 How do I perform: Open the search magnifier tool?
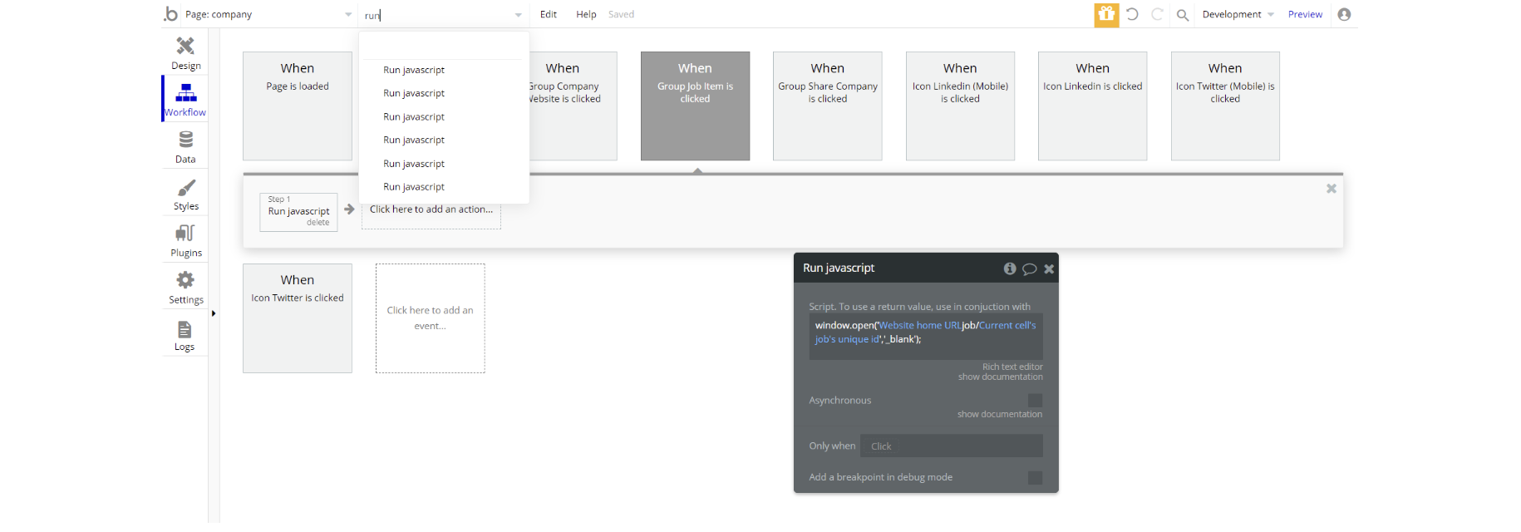click(1183, 15)
